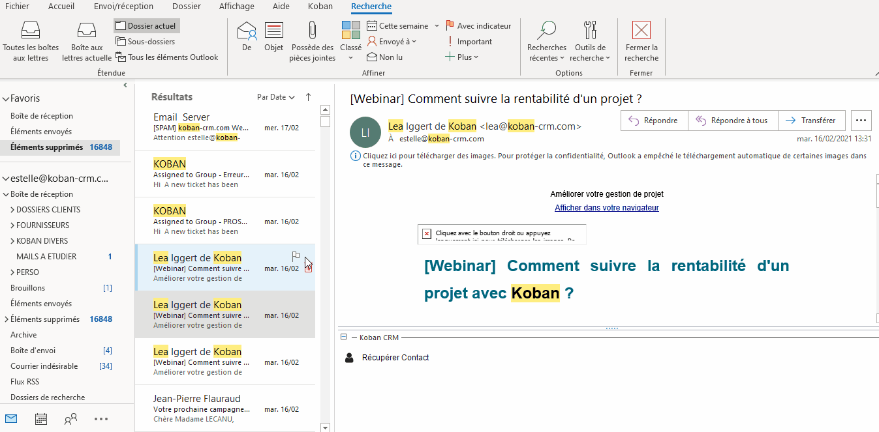The height and width of the screenshot is (432, 879).
Task: Expand the PERSO folder
Action: (12, 272)
